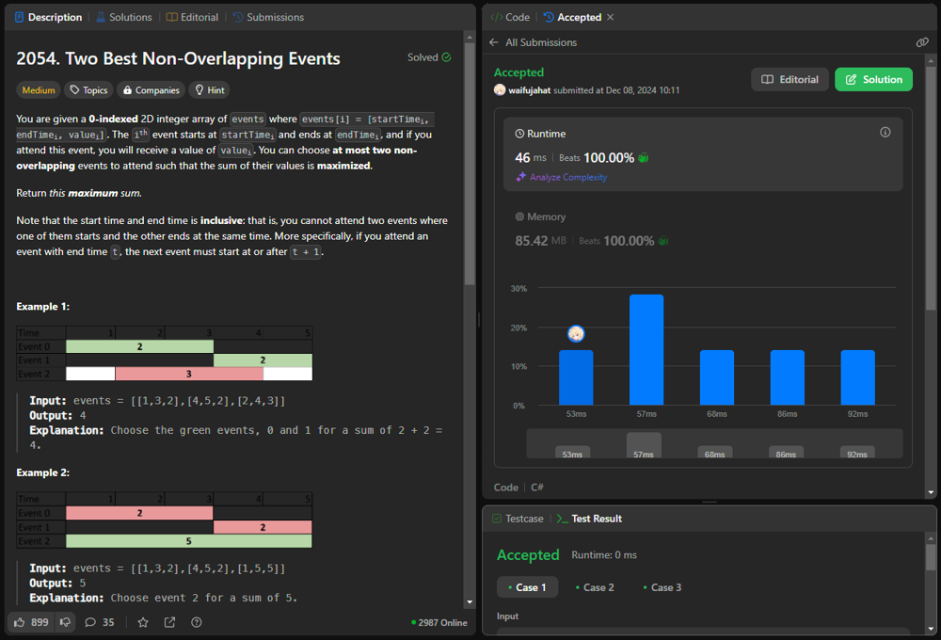The width and height of the screenshot is (941, 640).
Task: Select the 92ms range in chart minimap
Action: click(857, 453)
